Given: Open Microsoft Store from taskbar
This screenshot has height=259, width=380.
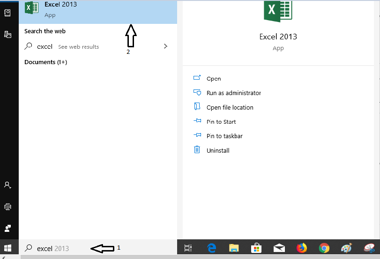Looking at the screenshot, I should [256, 248].
